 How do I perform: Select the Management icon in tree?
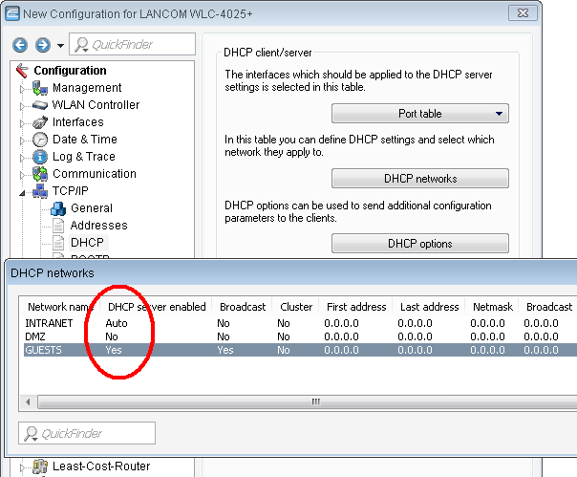click(40, 88)
